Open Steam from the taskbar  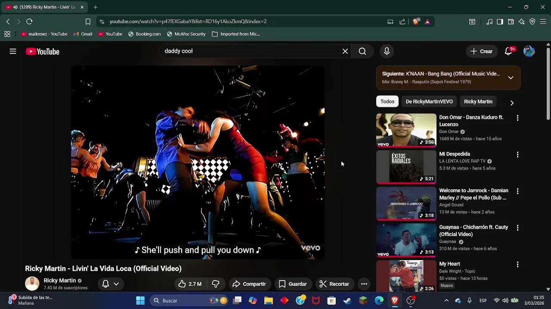[x=347, y=300]
